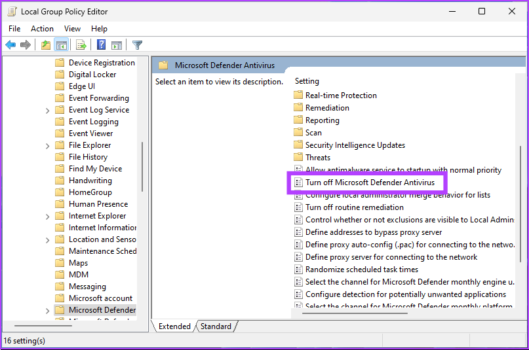Select Turn off Microsoft Defender Antivirus setting
The image size is (529, 350).
(370, 183)
